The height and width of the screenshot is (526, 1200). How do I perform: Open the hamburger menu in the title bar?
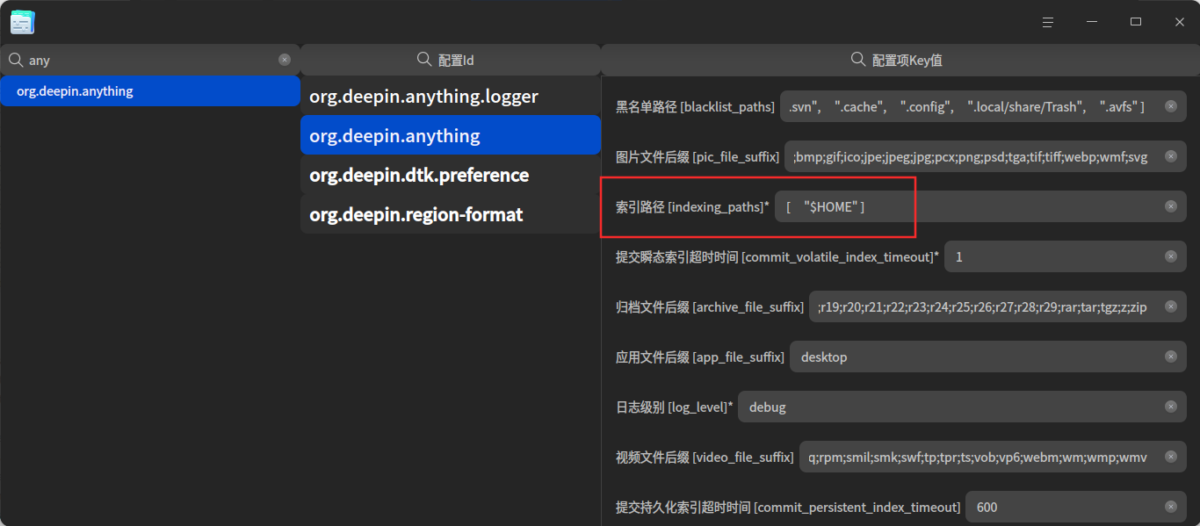click(1048, 22)
